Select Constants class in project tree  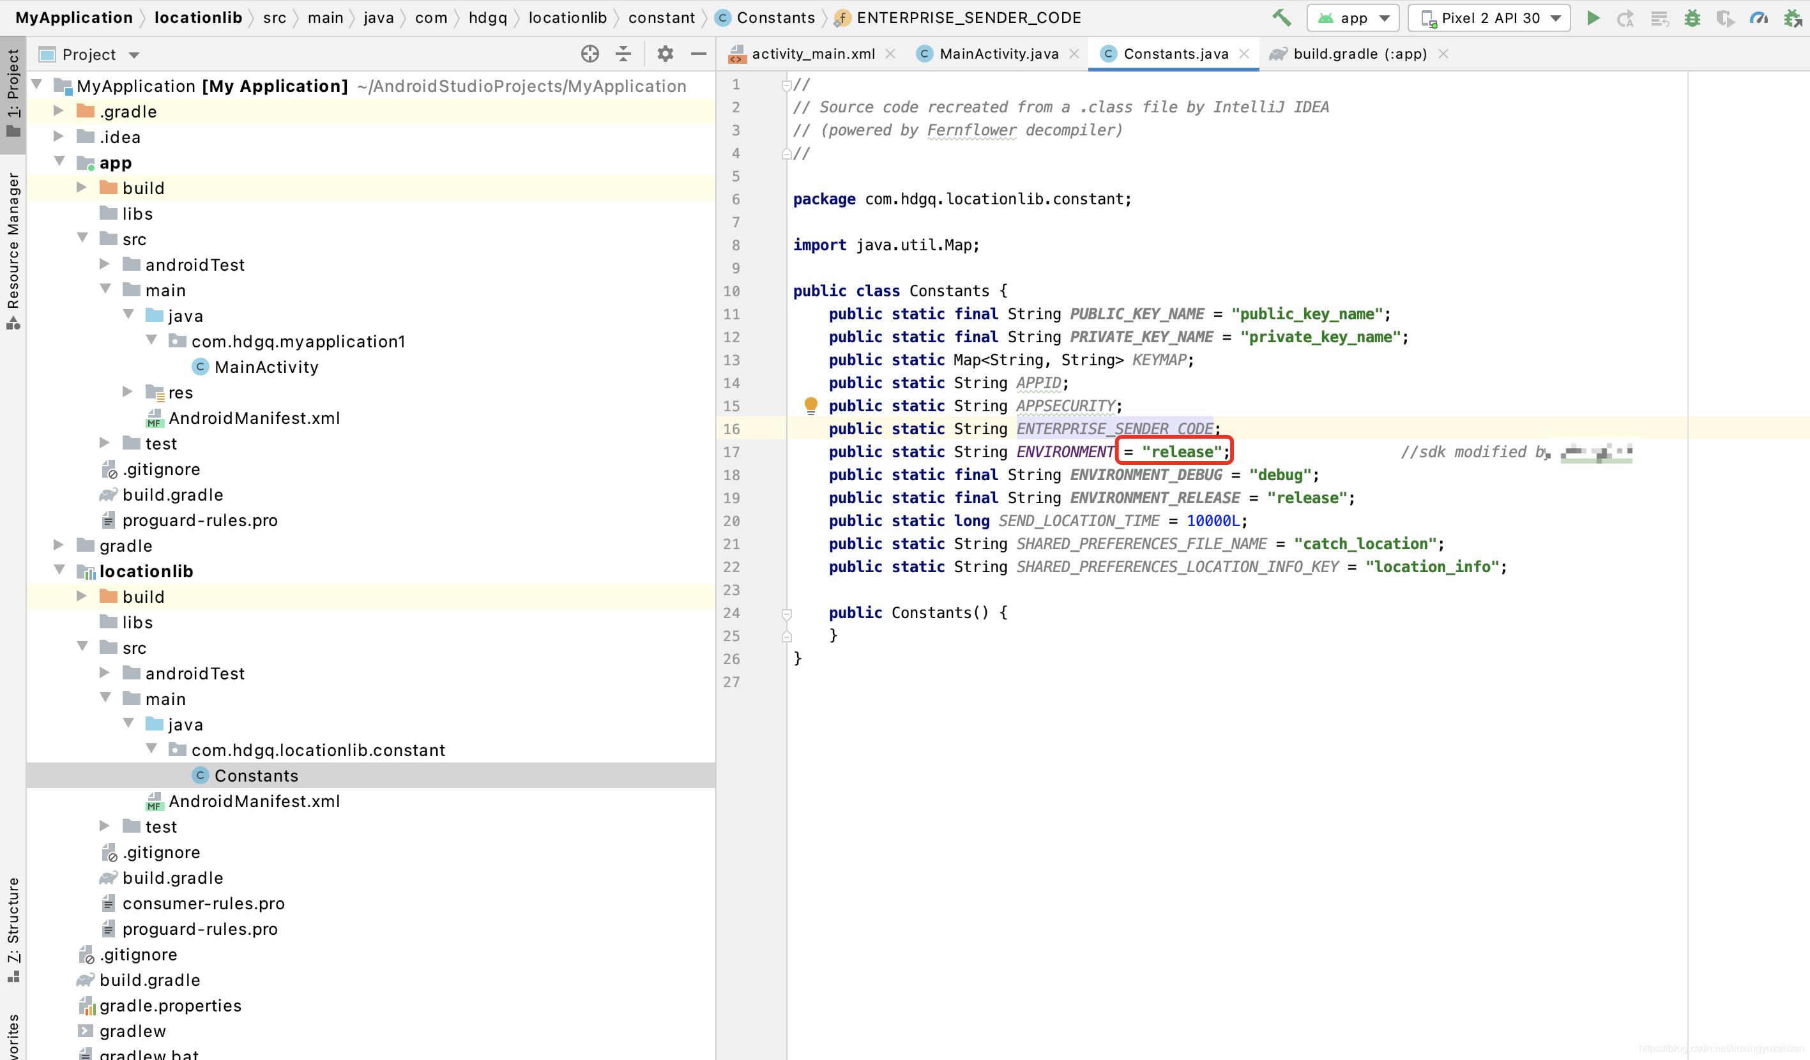[255, 776]
